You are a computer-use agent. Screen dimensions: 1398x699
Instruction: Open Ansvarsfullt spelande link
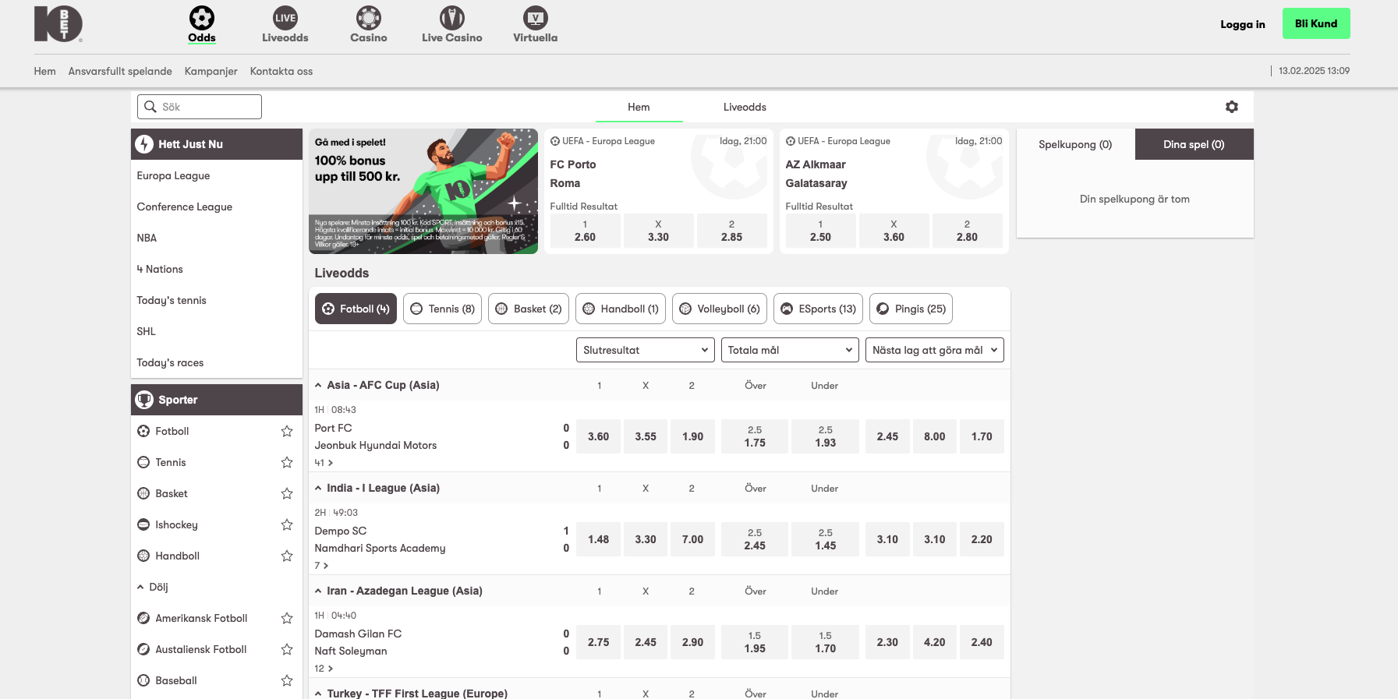click(120, 71)
